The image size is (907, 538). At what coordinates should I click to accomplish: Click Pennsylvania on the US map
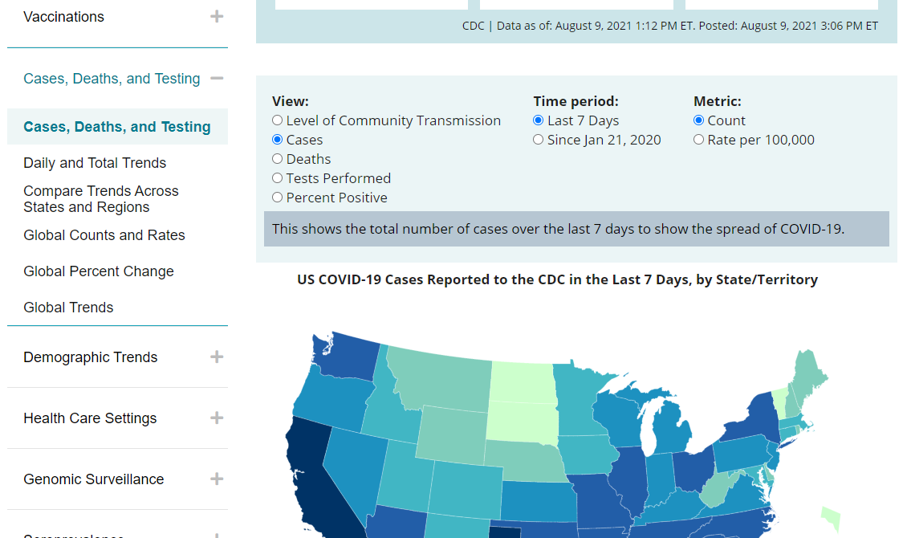pos(743,452)
